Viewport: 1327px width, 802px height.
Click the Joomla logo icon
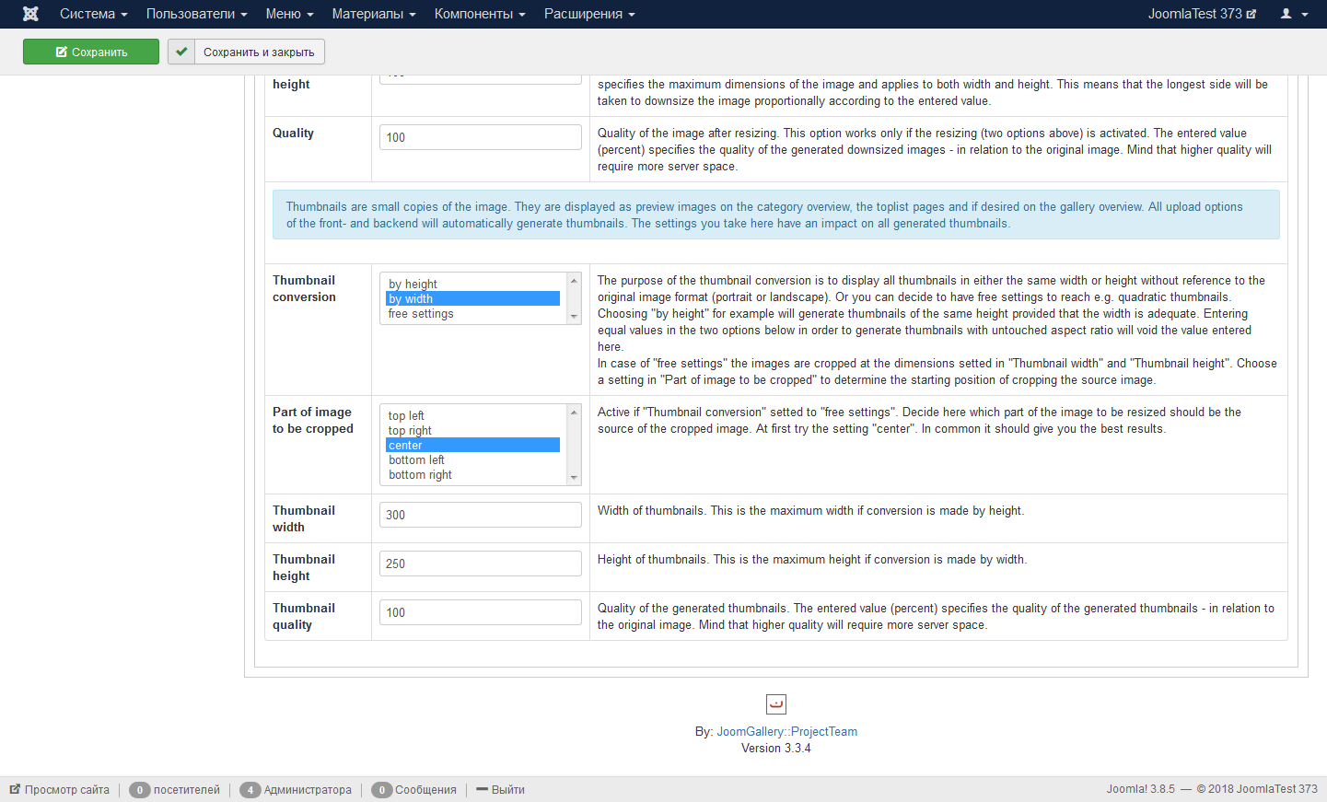click(30, 14)
